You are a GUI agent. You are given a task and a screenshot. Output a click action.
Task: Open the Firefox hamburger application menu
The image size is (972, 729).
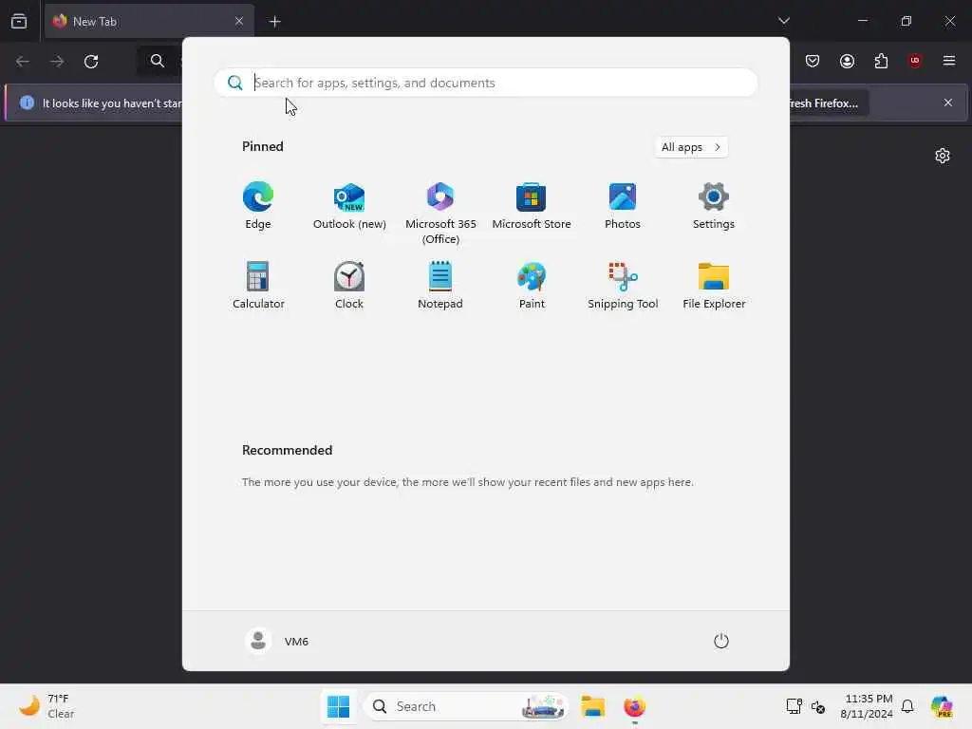pos(949,61)
